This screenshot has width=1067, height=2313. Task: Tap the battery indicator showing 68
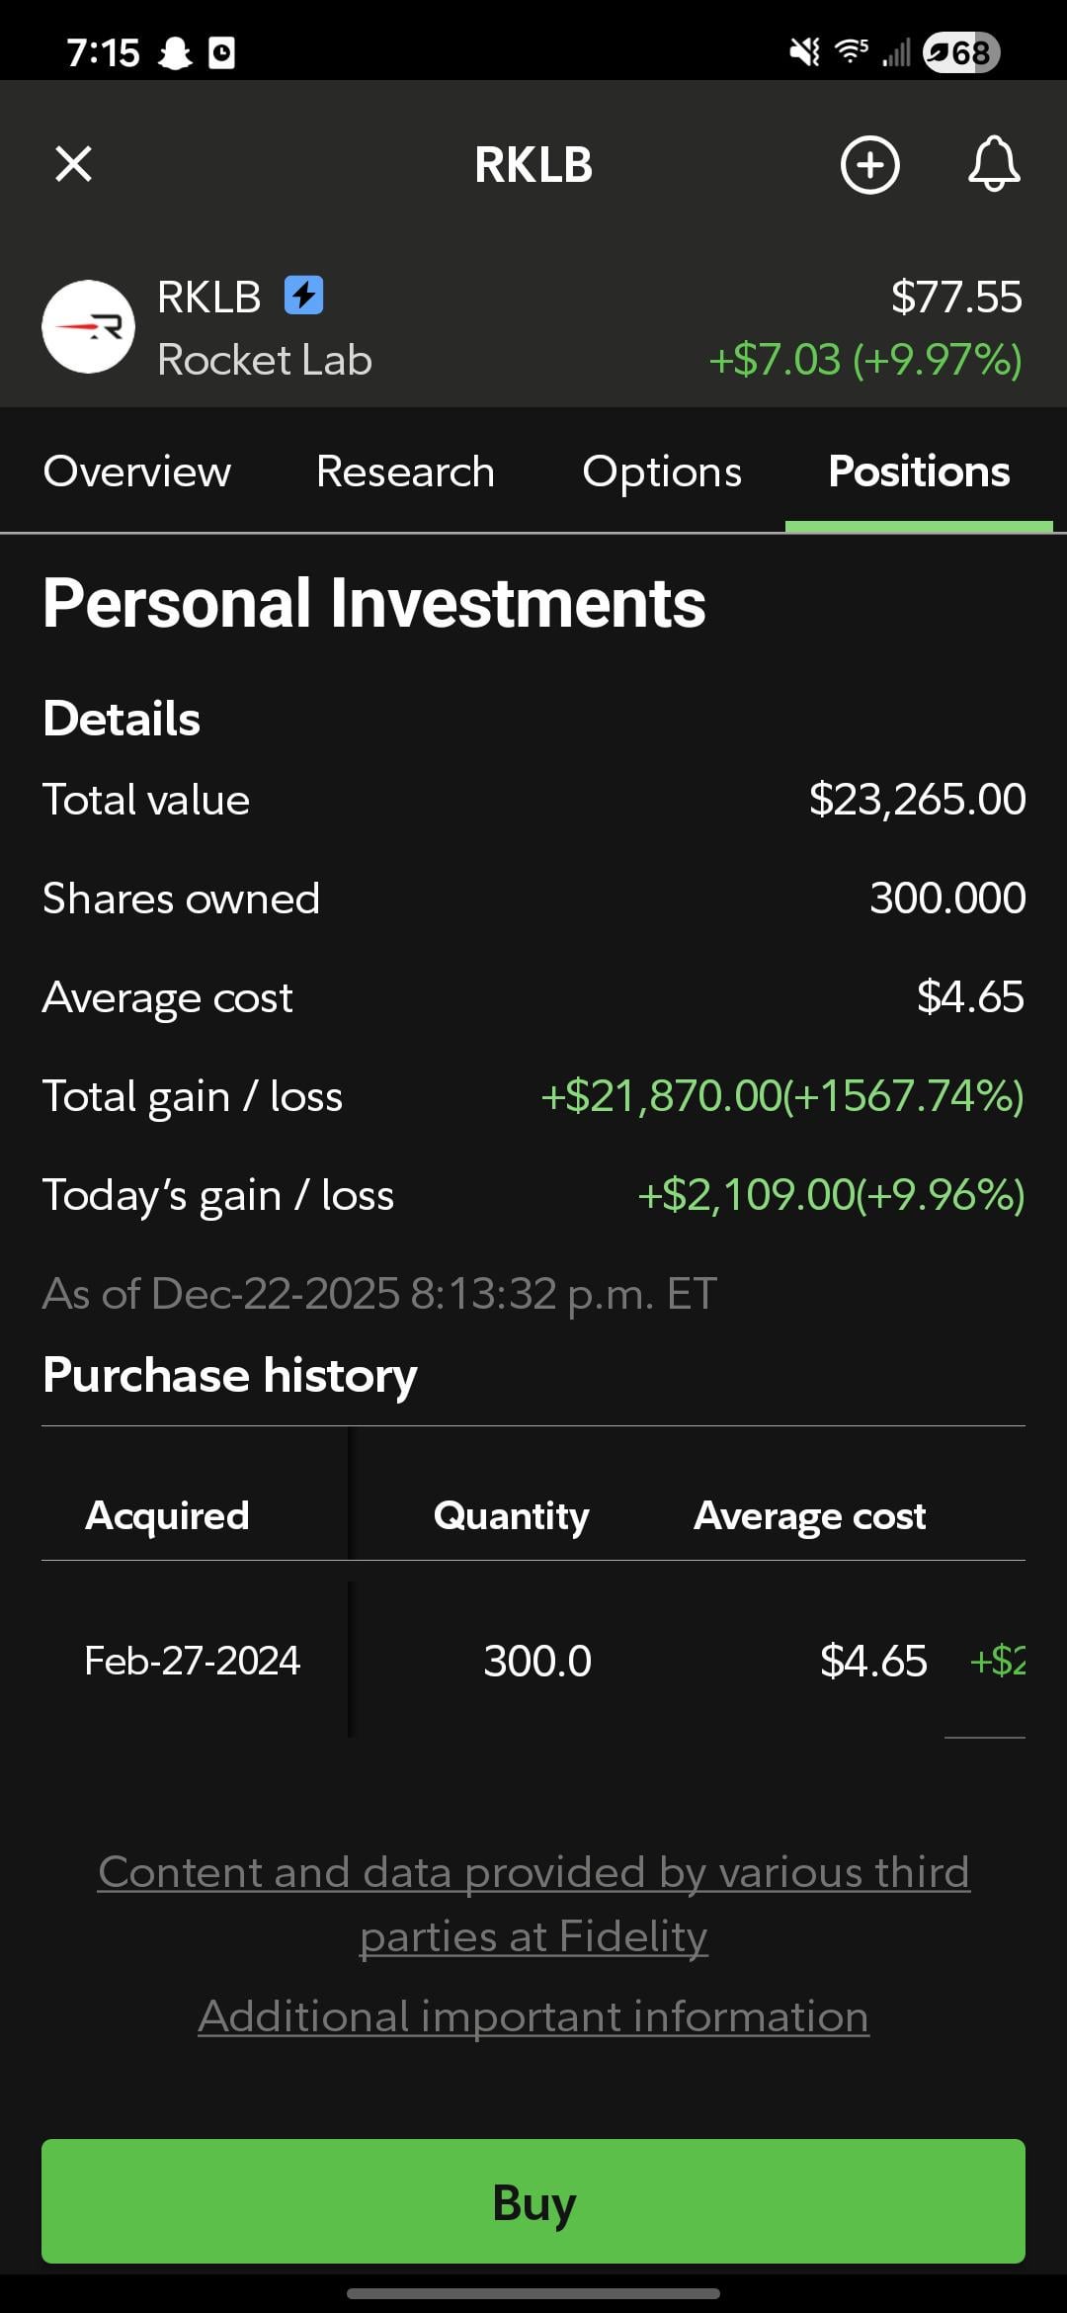(x=960, y=52)
